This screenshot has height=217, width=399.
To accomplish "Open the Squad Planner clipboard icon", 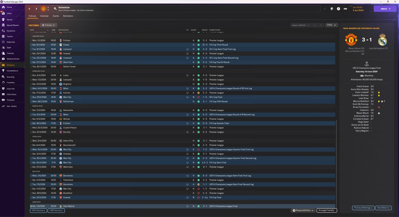I will (x=3, y=25).
